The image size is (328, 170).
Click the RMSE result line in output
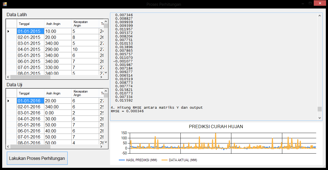pos(127,111)
